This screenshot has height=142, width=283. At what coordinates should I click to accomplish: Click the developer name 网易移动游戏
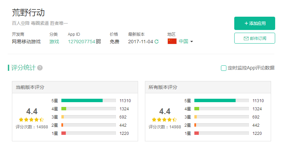(x=26, y=42)
